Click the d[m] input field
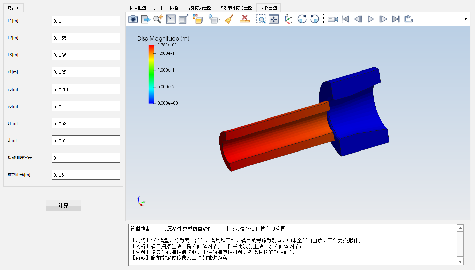This screenshot has width=475, height=270. pyautogui.click(x=86, y=140)
